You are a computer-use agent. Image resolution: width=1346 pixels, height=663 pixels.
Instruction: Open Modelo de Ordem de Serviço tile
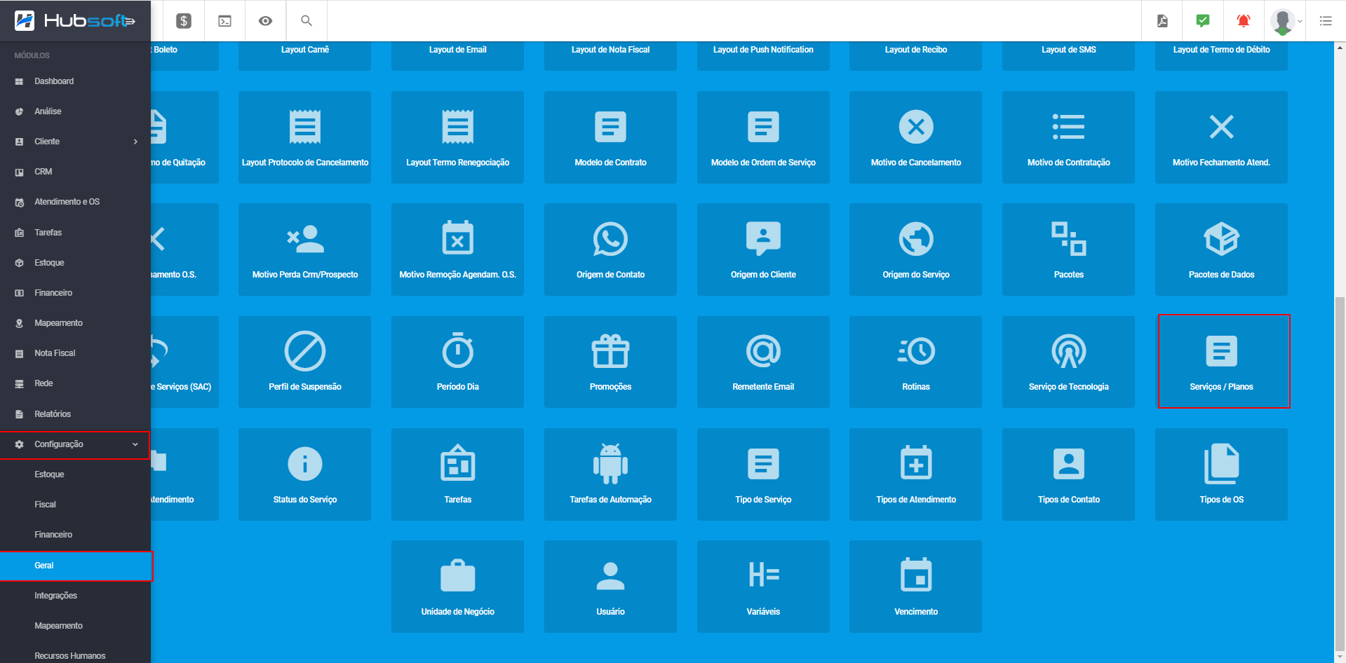pyautogui.click(x=763, y=137)
